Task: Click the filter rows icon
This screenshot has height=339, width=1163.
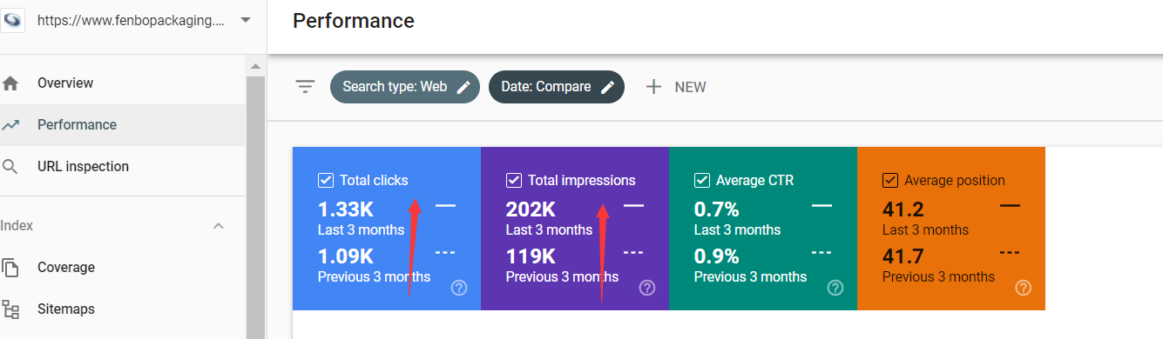Action: (x=305, y=87)
